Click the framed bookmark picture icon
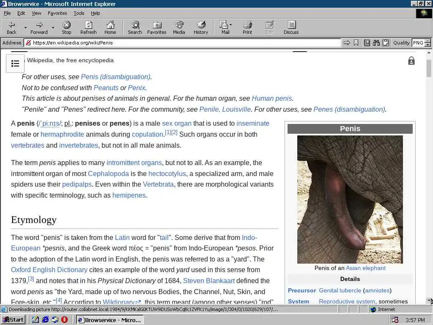Viewport: 433px width, 325px height. (367, 43)
